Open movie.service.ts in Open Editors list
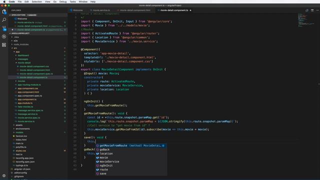This screenshot has height=180, width=320. tap(25, 22)
